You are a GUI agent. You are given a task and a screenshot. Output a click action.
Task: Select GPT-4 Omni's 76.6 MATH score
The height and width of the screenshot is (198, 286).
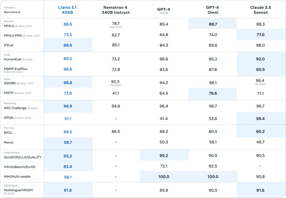[213, 93]
